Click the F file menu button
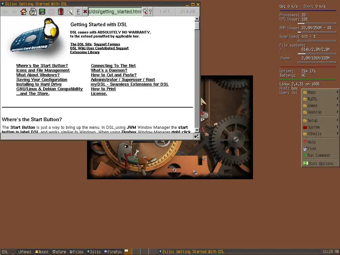340x255 pixels. 78,12
